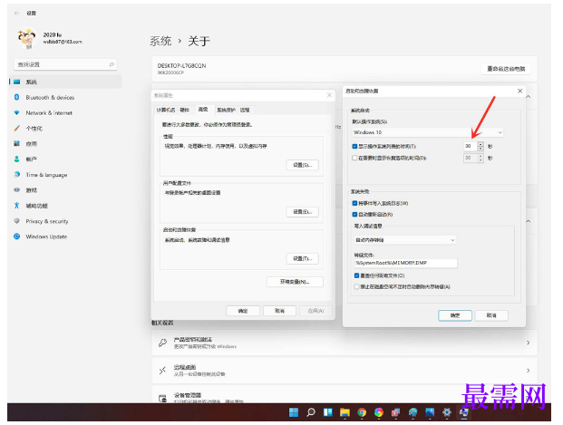Open the Photos app on the taskbar
The height and width of the screenshot is (425, 563).
(430, 412)
